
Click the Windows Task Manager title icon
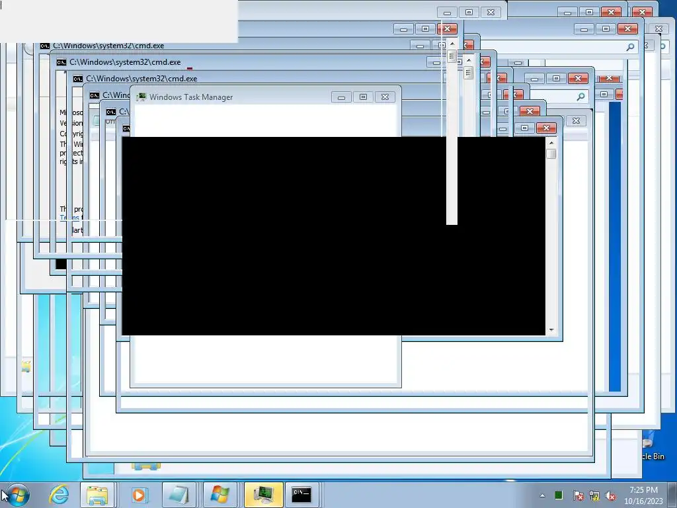tap(141, 97)
